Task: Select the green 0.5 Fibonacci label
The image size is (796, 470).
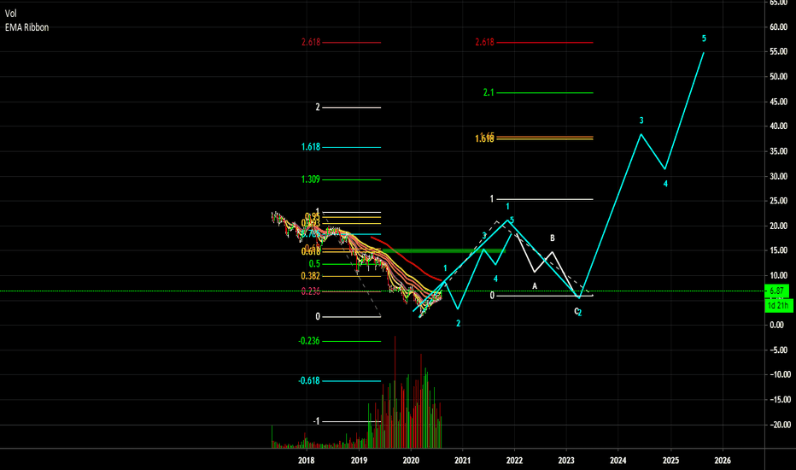Action: point(315,264)
